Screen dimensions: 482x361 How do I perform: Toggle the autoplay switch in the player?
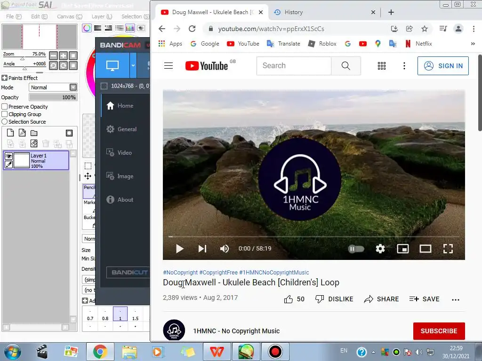point(356,249)
